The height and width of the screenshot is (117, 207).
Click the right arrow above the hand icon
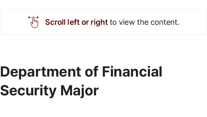tap(37, 17)
